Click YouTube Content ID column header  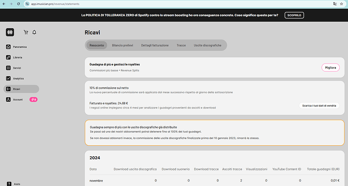coord(287,169)
